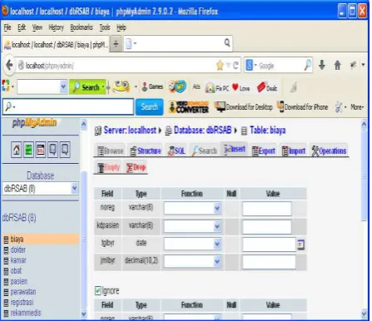372x321 pixels.
Task: Click magnifier icon in Google search box
Action: (x=307, y=66)
